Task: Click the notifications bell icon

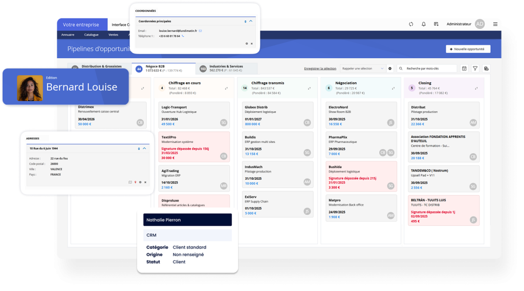Action: tap(424, 24)
